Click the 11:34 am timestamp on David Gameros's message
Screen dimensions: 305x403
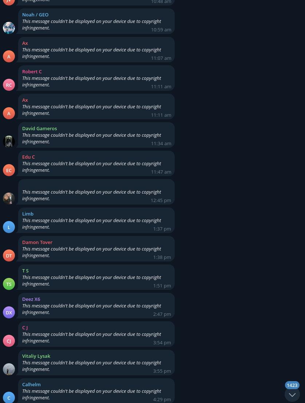pos(161,143)
